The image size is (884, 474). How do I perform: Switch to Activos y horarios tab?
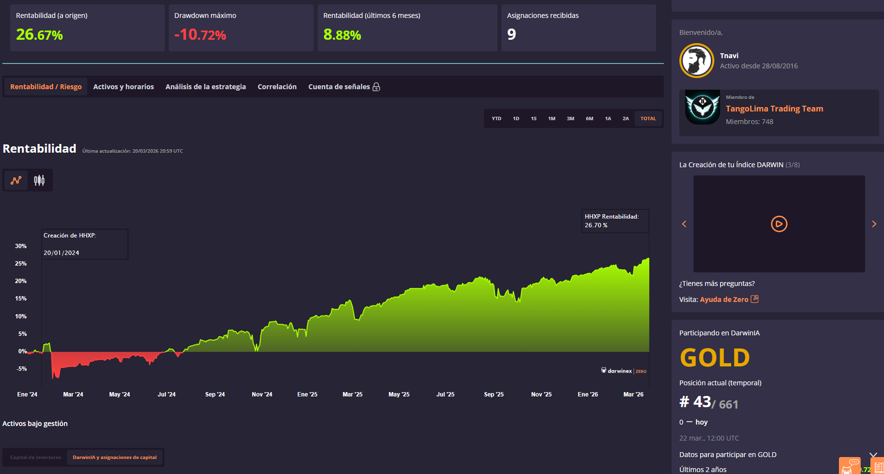click(124, 87)
